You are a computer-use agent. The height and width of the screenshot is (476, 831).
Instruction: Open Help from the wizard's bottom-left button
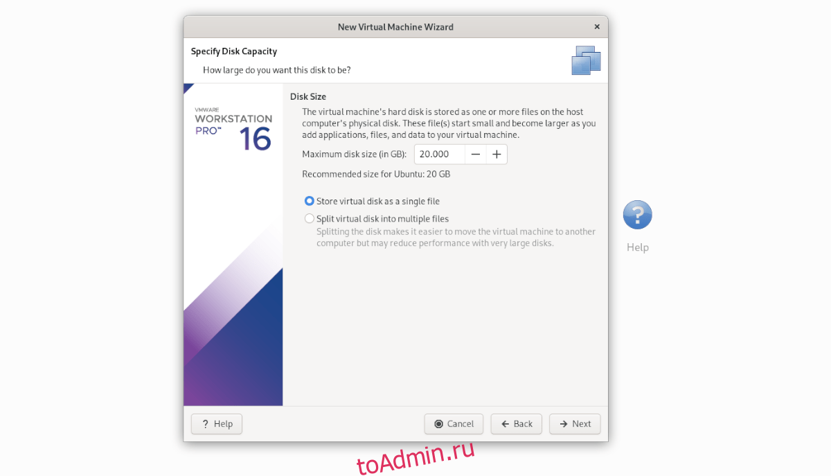(216, 424)
